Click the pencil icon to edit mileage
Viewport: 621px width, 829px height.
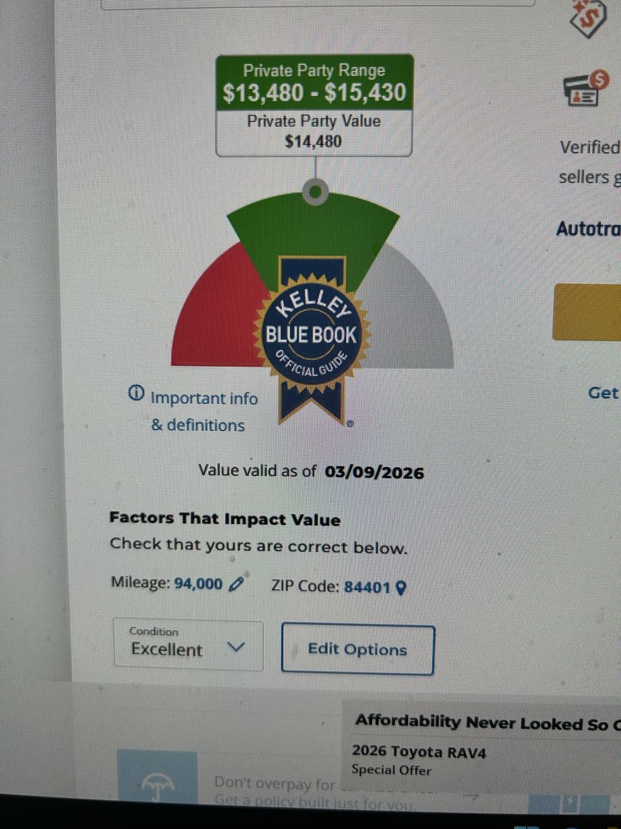click(236, 584)
